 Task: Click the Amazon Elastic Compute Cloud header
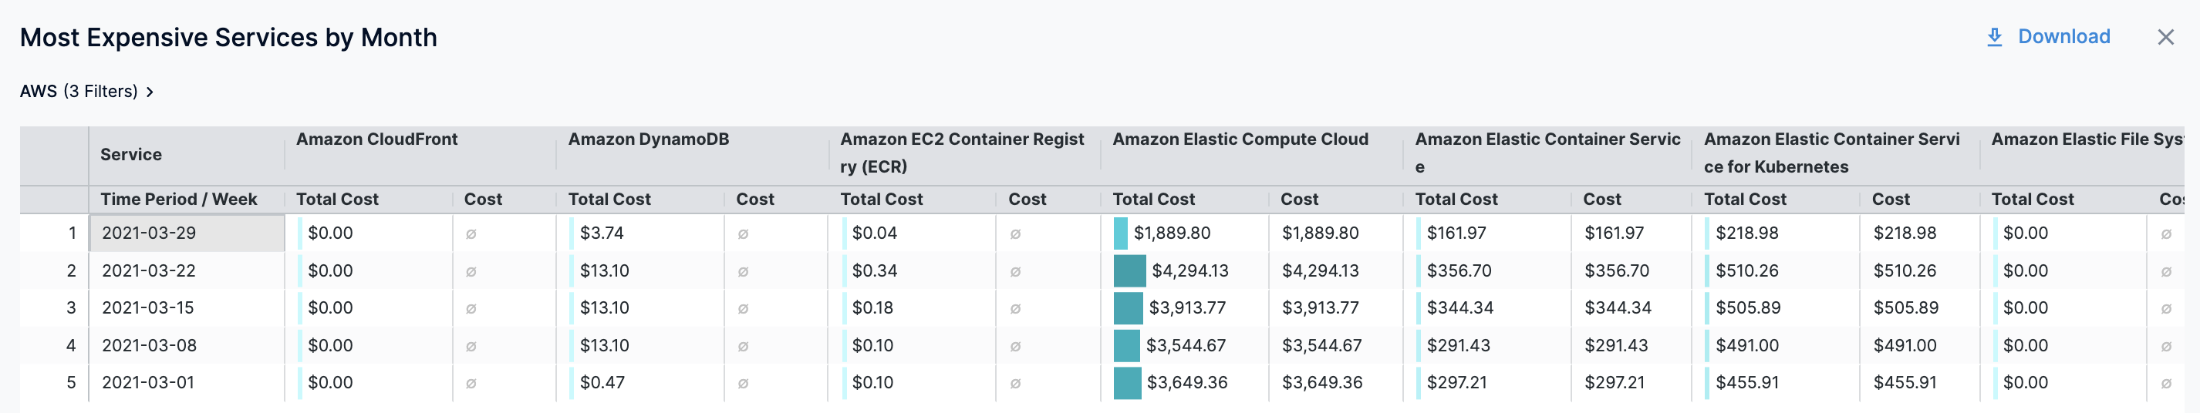click(x=1240, y=139)
